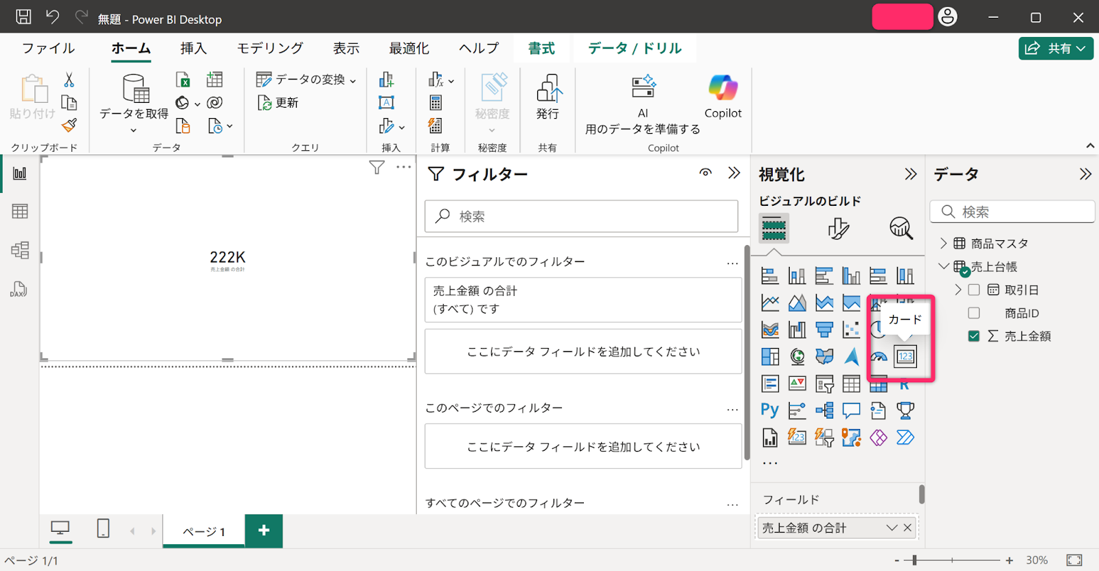Click the zoom slider handle in status bar

914,561
